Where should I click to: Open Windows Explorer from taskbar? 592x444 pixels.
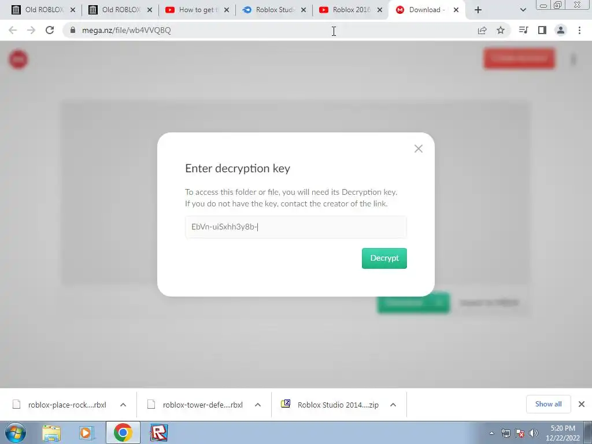click(51, 432)
